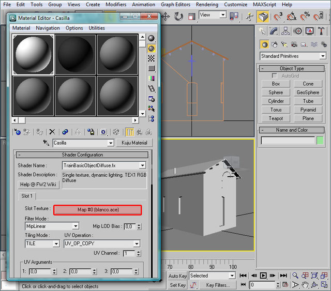Click the Map #0 (blanco.ace) button
The width and height of the screenshot is (331, 291).
pyautogui.click(x=97, y=210)
